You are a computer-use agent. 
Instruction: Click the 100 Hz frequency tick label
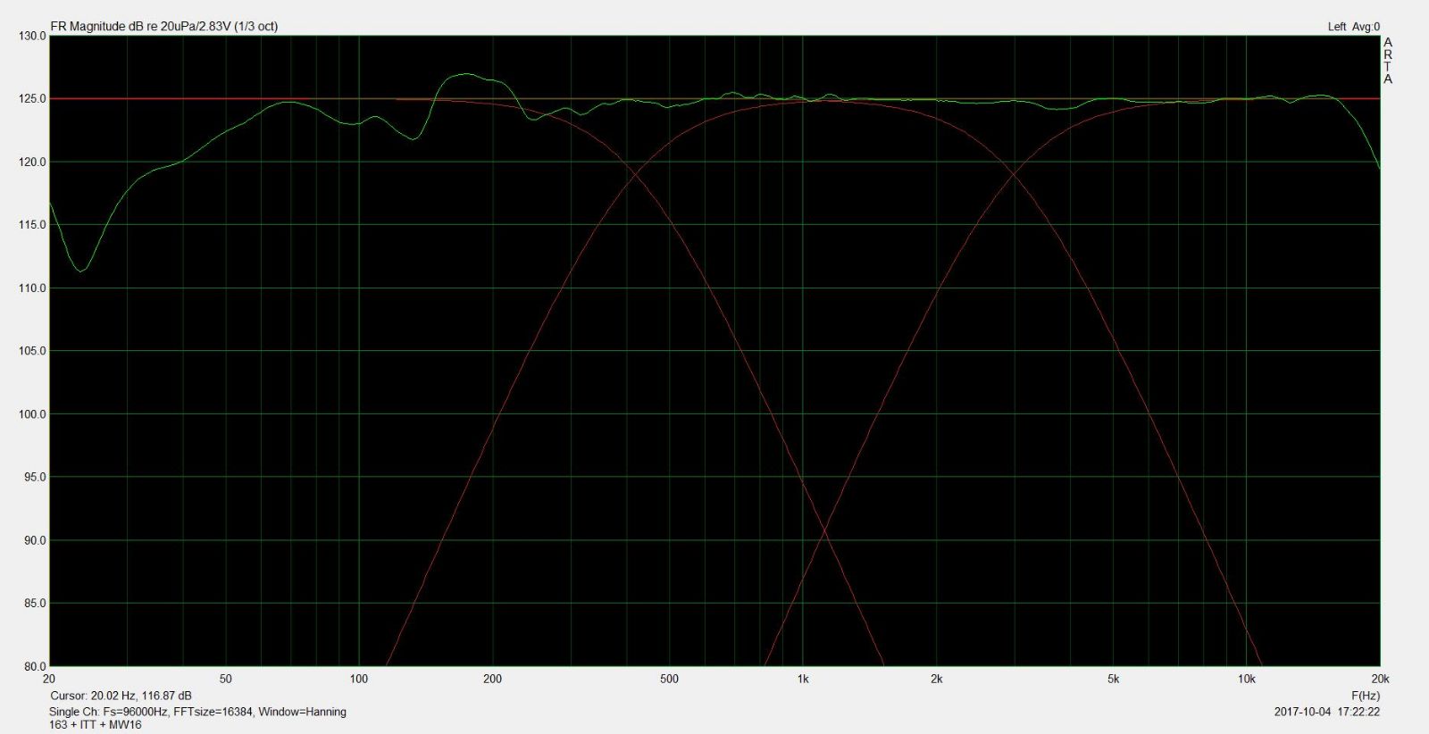(x=359, y=680)
